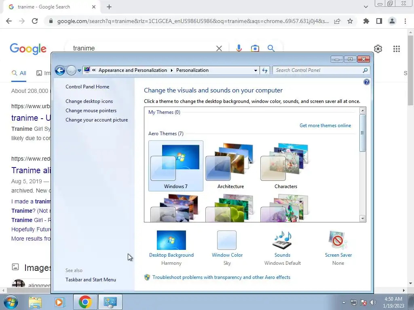
Task: Open Chrome tab search chevron
Action: tap(365, 7)
